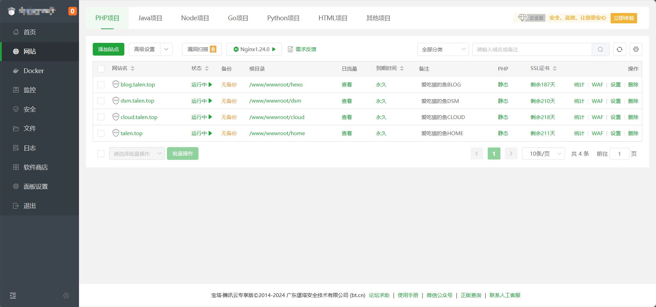Viewport: 656px width, 307px height.
Task: Sort sites by name using sort arrows
Action: pyautogui.click(x=133, y=69)
